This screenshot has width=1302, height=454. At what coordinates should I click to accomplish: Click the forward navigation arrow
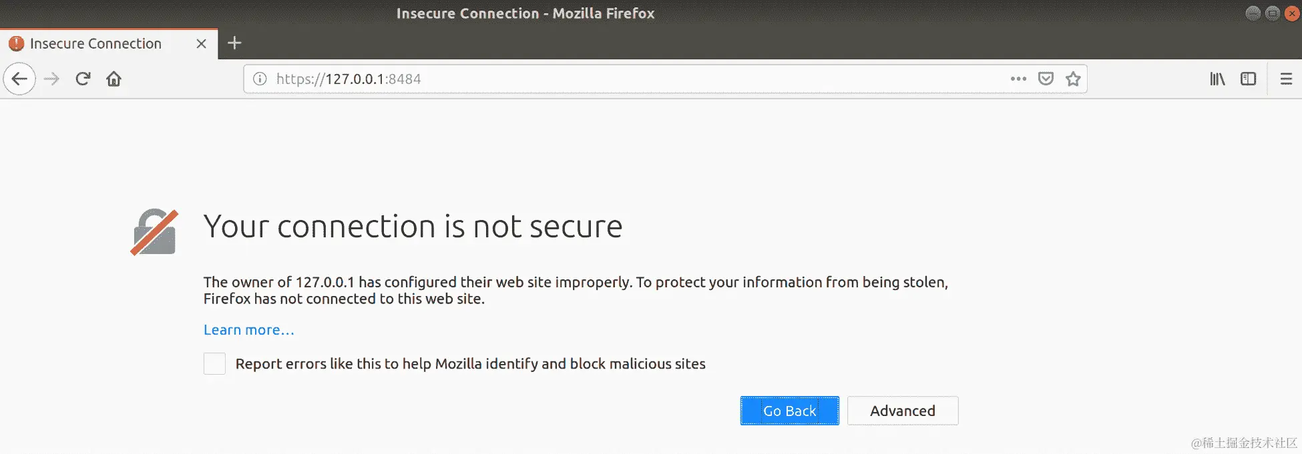[x=51, y=79]
